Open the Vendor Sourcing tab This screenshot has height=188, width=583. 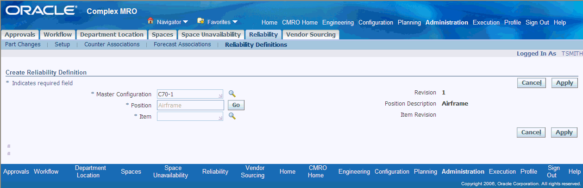coord(311,35)
